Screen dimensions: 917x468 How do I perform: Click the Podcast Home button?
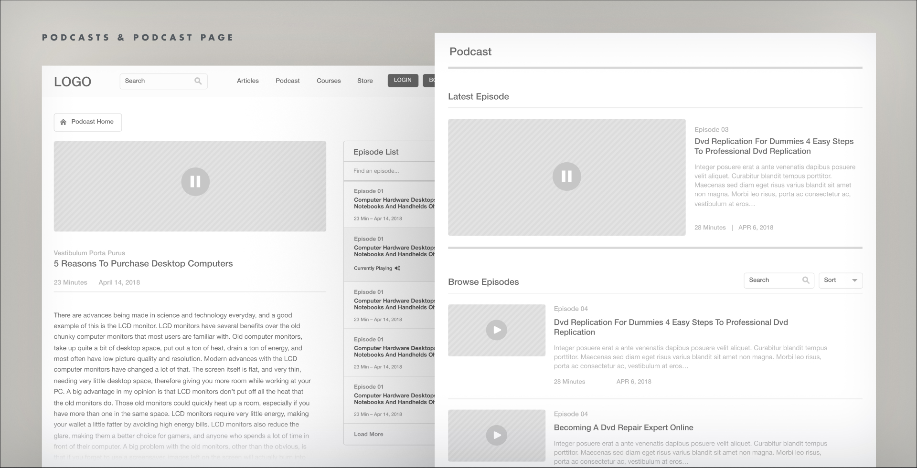click(x=88, y=122)
